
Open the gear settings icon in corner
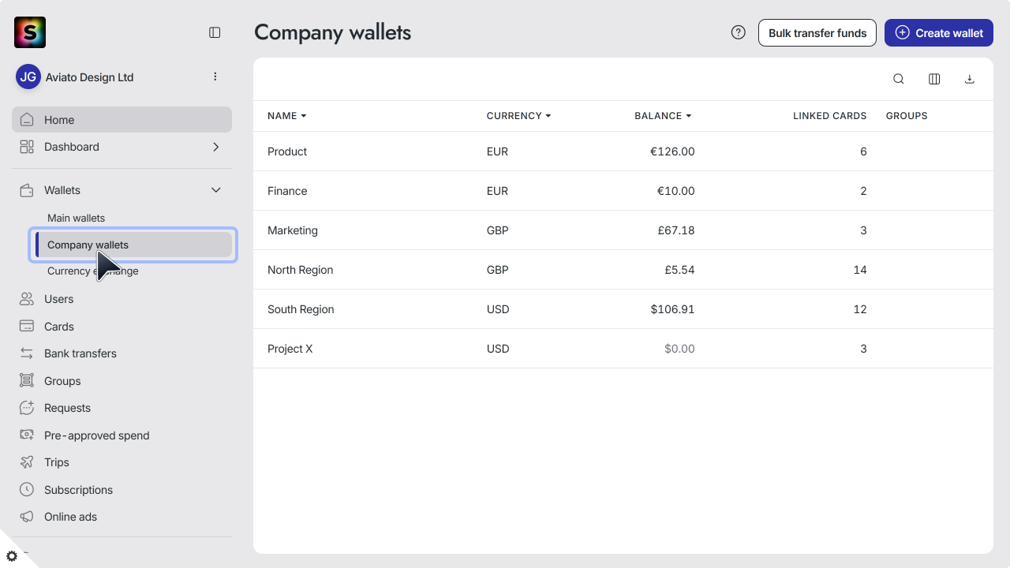point(12,556)
